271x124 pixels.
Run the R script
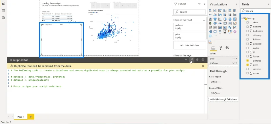[203, 60]
